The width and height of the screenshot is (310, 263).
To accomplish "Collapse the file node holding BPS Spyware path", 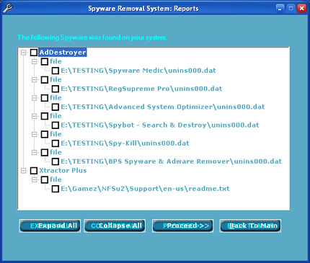I will pyautogui.click(x=35, y=153).
